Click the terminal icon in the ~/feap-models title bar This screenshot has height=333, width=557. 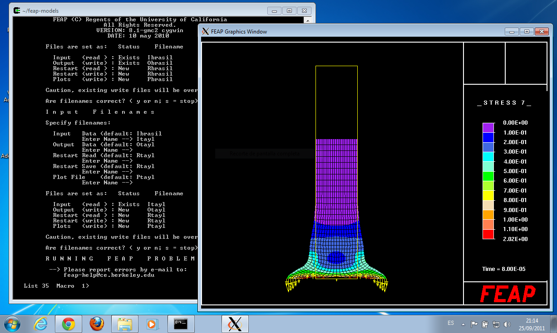click(17, 10)
